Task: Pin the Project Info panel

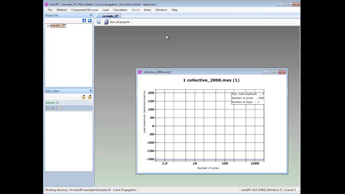Action: tap(91, 15)
